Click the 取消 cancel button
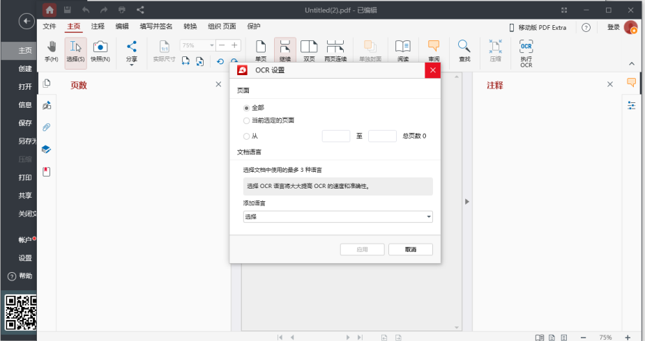 click(x=411, y=250)
